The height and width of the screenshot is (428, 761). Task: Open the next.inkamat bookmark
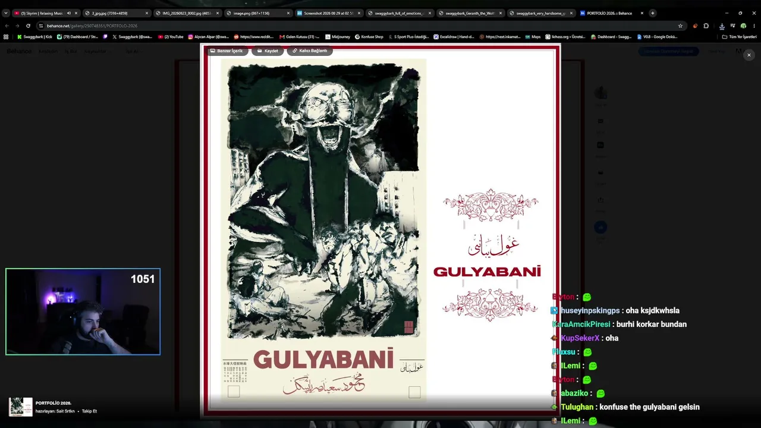(499, 37)
